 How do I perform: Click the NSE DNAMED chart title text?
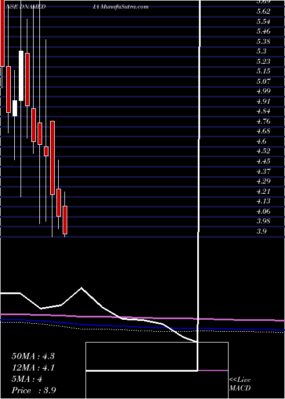(x=25, y=7)
